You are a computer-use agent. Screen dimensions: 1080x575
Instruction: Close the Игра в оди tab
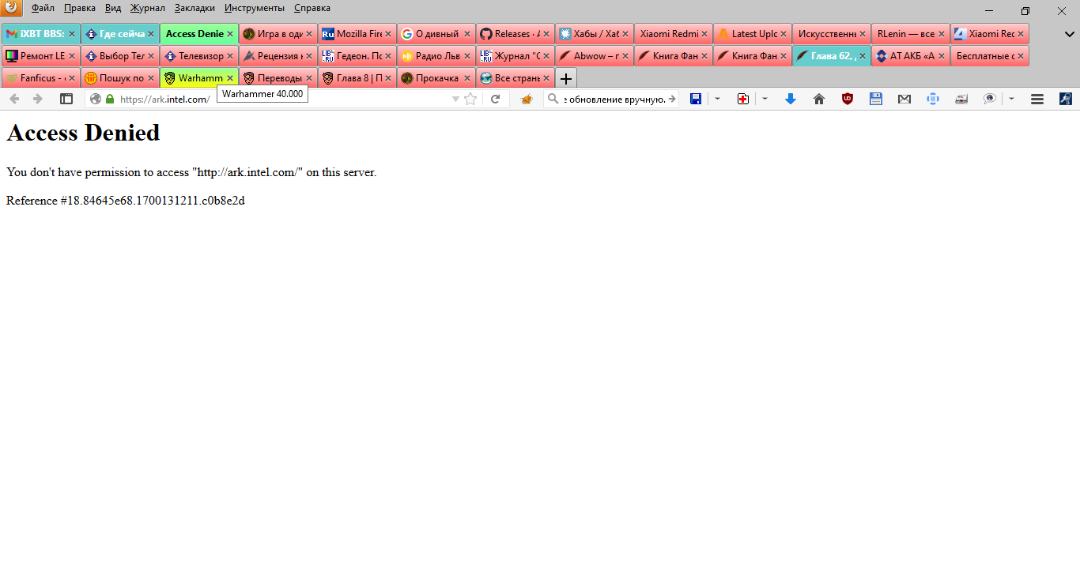click(309, 34)
